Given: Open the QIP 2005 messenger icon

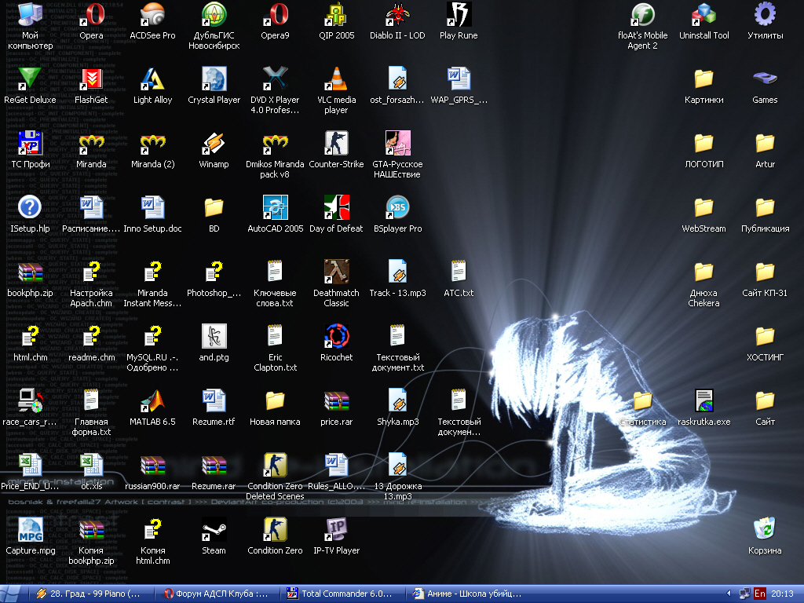Looking at the screenshot, I should [336, 14].
